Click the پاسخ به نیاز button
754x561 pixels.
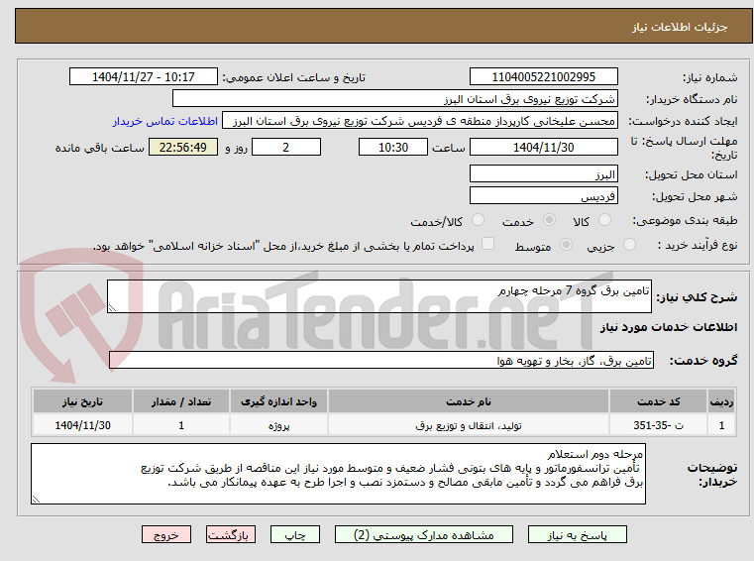(x=577, y=534)
